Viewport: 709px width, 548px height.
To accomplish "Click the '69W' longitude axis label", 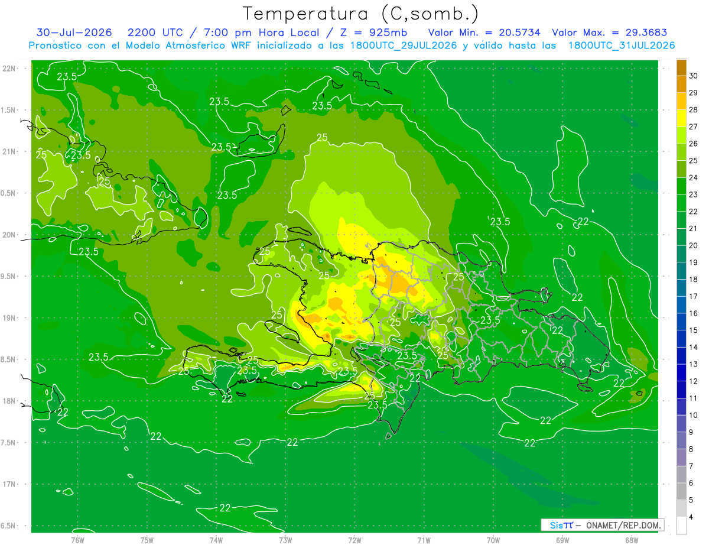I will (x=562, y=540).
